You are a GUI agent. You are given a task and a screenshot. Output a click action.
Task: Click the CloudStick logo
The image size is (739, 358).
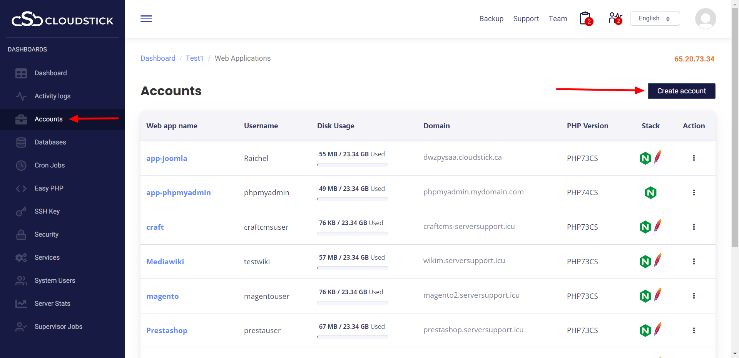62,19
